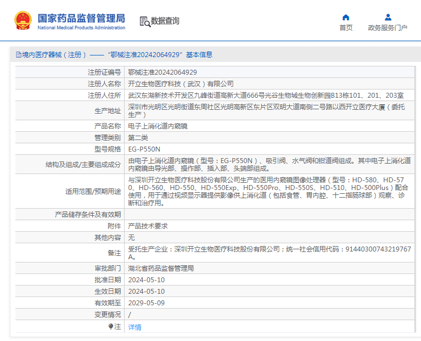Click the 附件 row label
This screenshot has height=341, width=421.
[114, 226]
